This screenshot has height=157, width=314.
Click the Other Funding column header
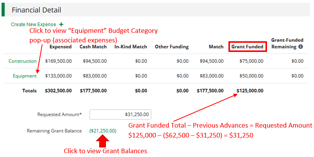click(x=172, y=47)
